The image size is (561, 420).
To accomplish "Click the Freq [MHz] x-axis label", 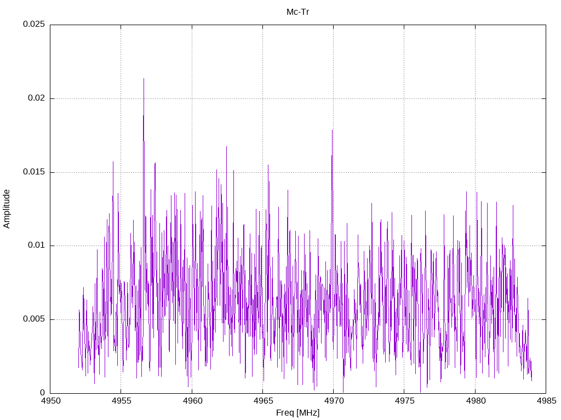I will click(x=297, y=413).
